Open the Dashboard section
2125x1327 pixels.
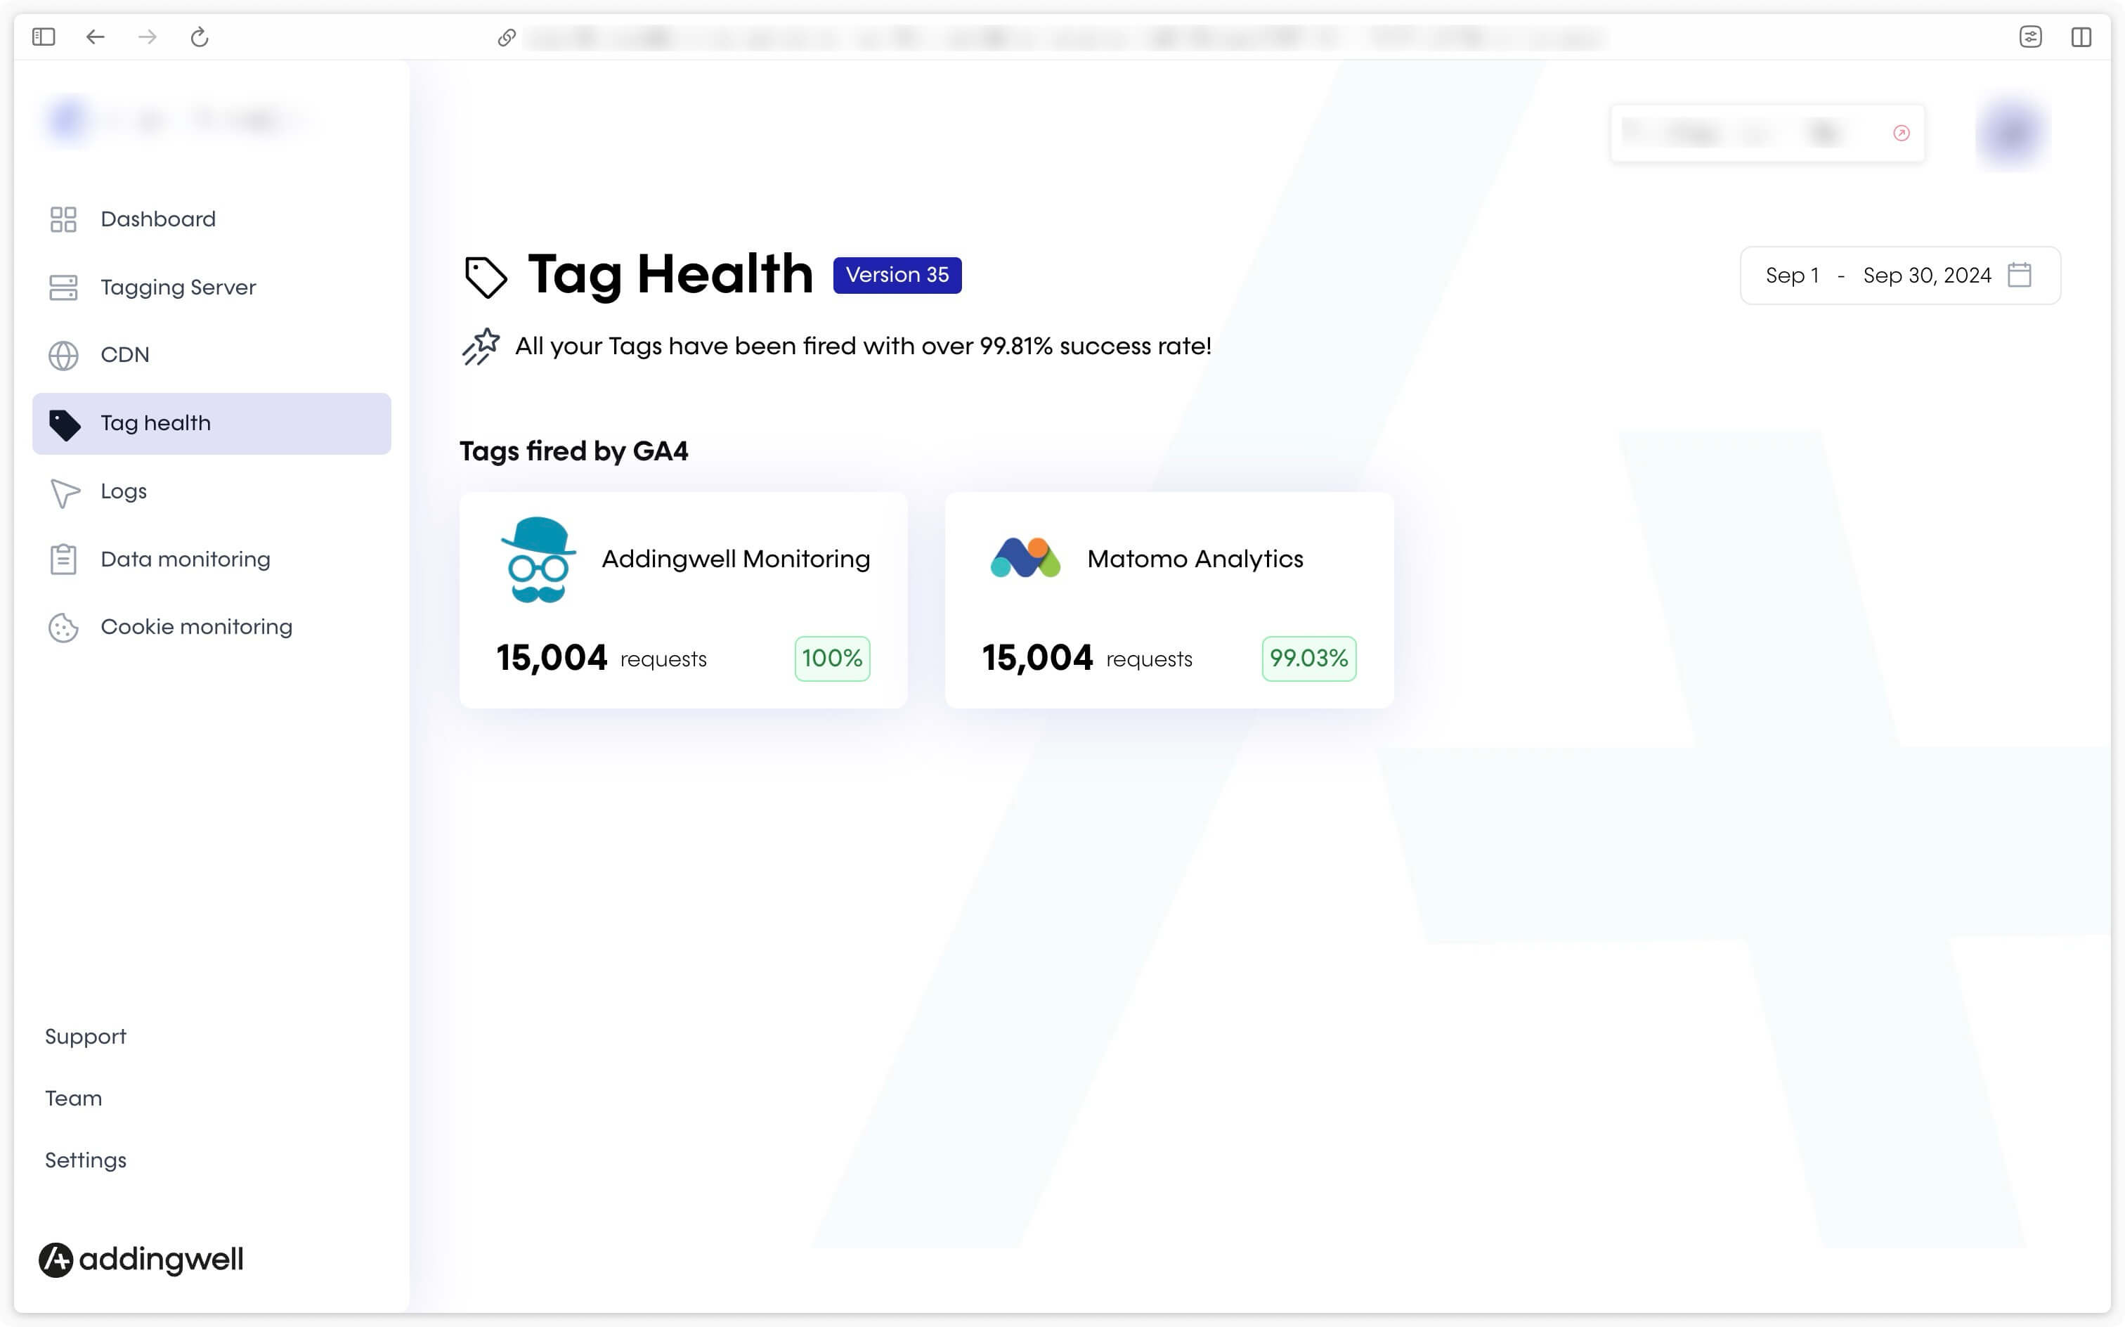157,219
